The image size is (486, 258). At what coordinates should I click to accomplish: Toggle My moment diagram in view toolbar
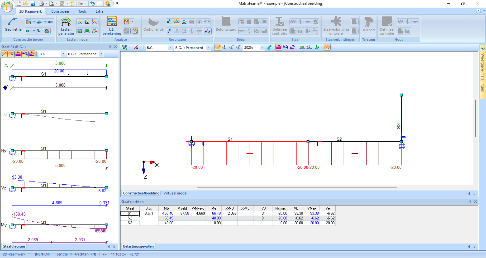pos(293,47)
